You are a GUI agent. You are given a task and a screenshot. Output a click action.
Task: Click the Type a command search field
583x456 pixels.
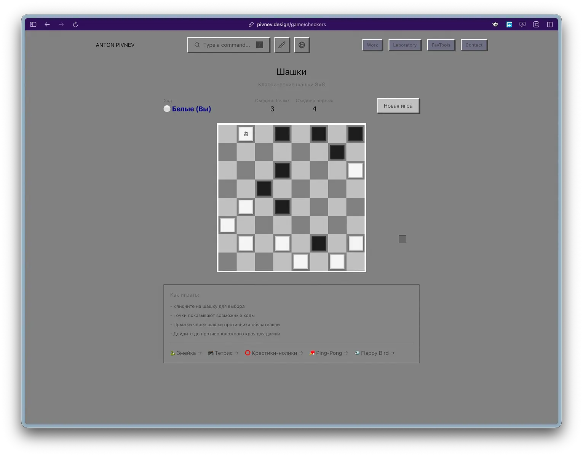click(228, 45)
